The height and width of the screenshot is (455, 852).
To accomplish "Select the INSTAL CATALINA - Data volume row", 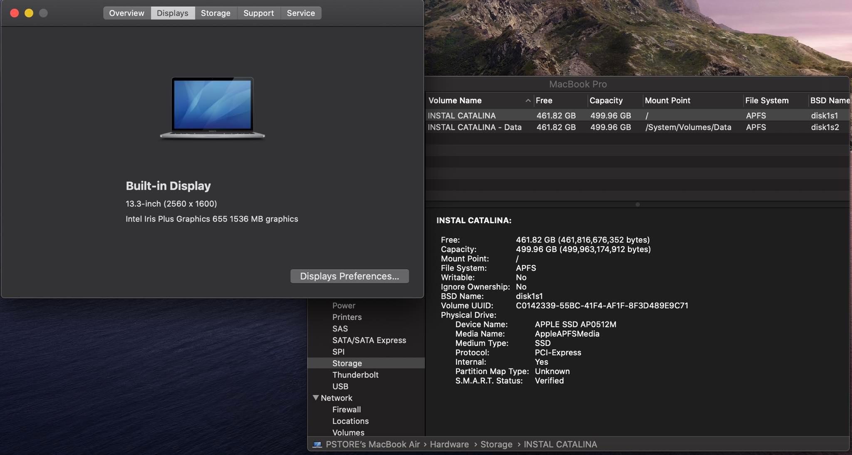I will [x=474, y=127].
